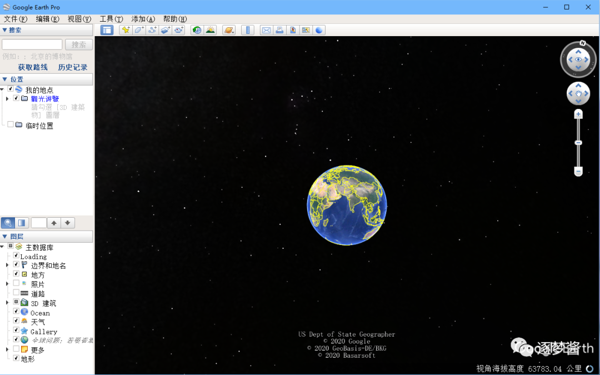Open the 文件(F) menu
Screen dimensions: 600x375
[16, 19]
